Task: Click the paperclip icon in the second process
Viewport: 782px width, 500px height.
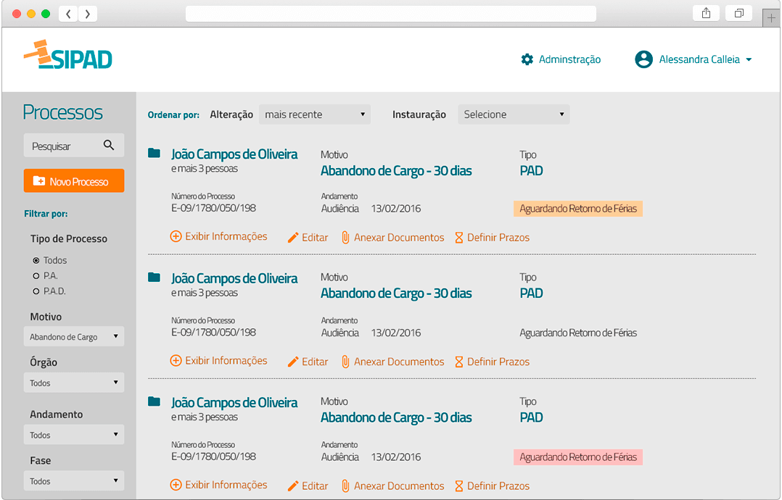Action: pyautogui.click(x=345, y=362)
